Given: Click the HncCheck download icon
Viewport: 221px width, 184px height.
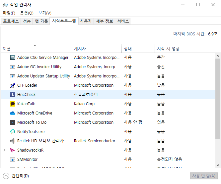Looking at the screenshot, I should click(13, 95).
